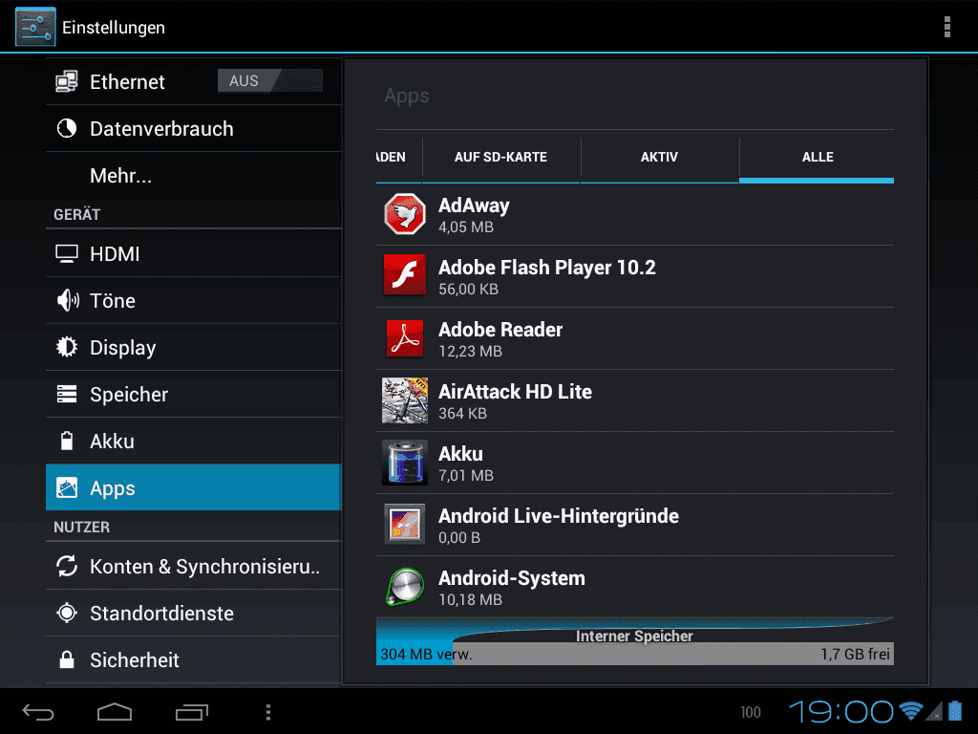Viewport: 978px width, 734px height.
Task: Switch to the ALLE tab
Action: pyautogui.click(x=818, y=158)
